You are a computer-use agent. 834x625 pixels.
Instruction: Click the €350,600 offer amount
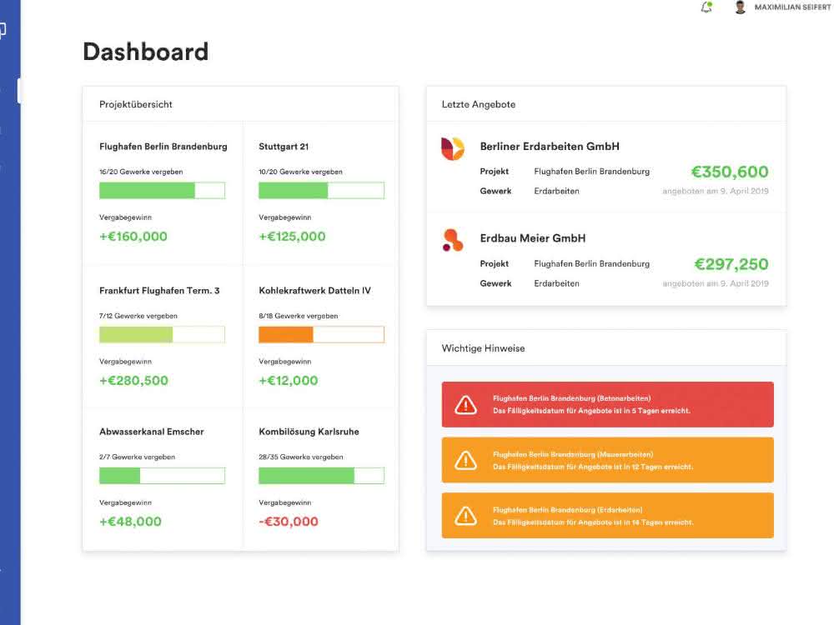coord(730,172)
